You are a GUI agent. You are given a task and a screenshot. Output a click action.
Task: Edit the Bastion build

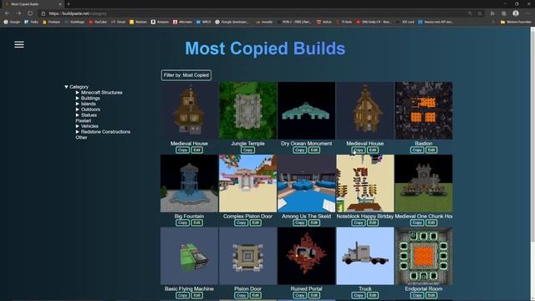[x=431, y=150]
